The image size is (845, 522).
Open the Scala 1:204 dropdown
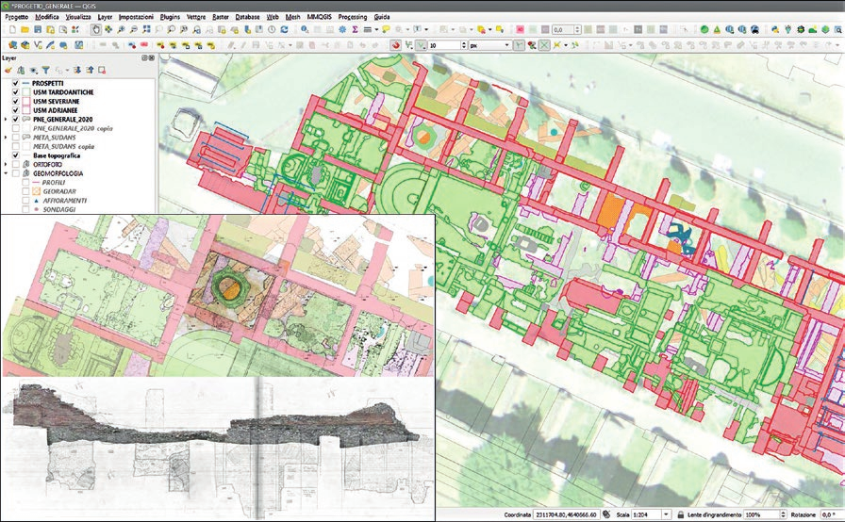tap(666, 515)
